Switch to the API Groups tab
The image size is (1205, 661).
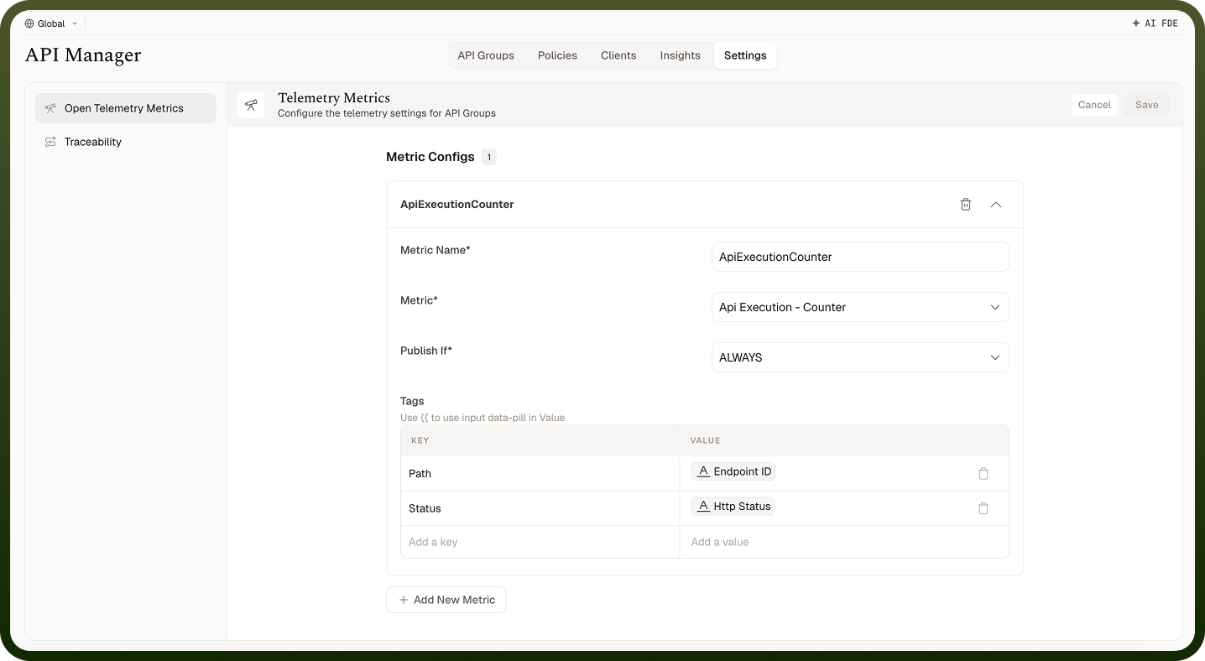[x=486, y=55]
